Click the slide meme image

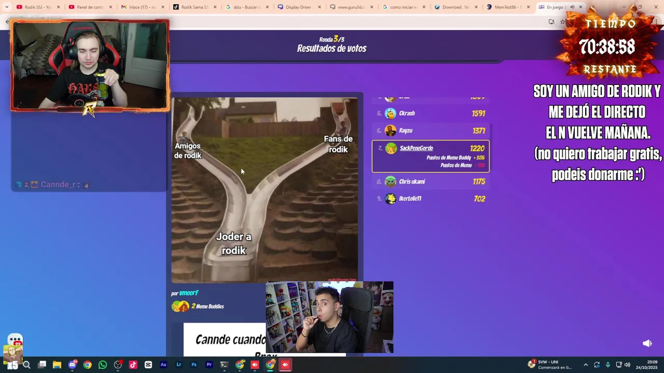click(265, 190)
